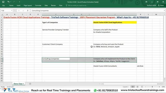The width and height of the screenshot is (166, 93).
Task: Switch to Page Break Preview icon
Action: pos(142,87)
